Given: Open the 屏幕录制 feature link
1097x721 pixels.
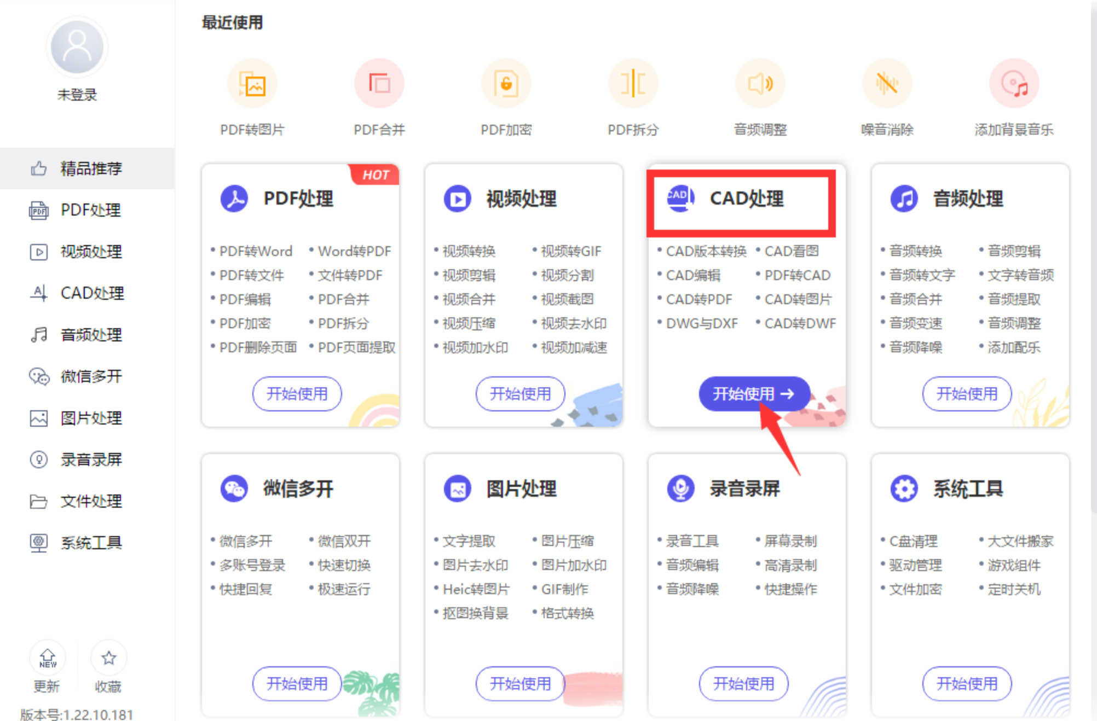Looking at the screenshot, I should point(790,541).
